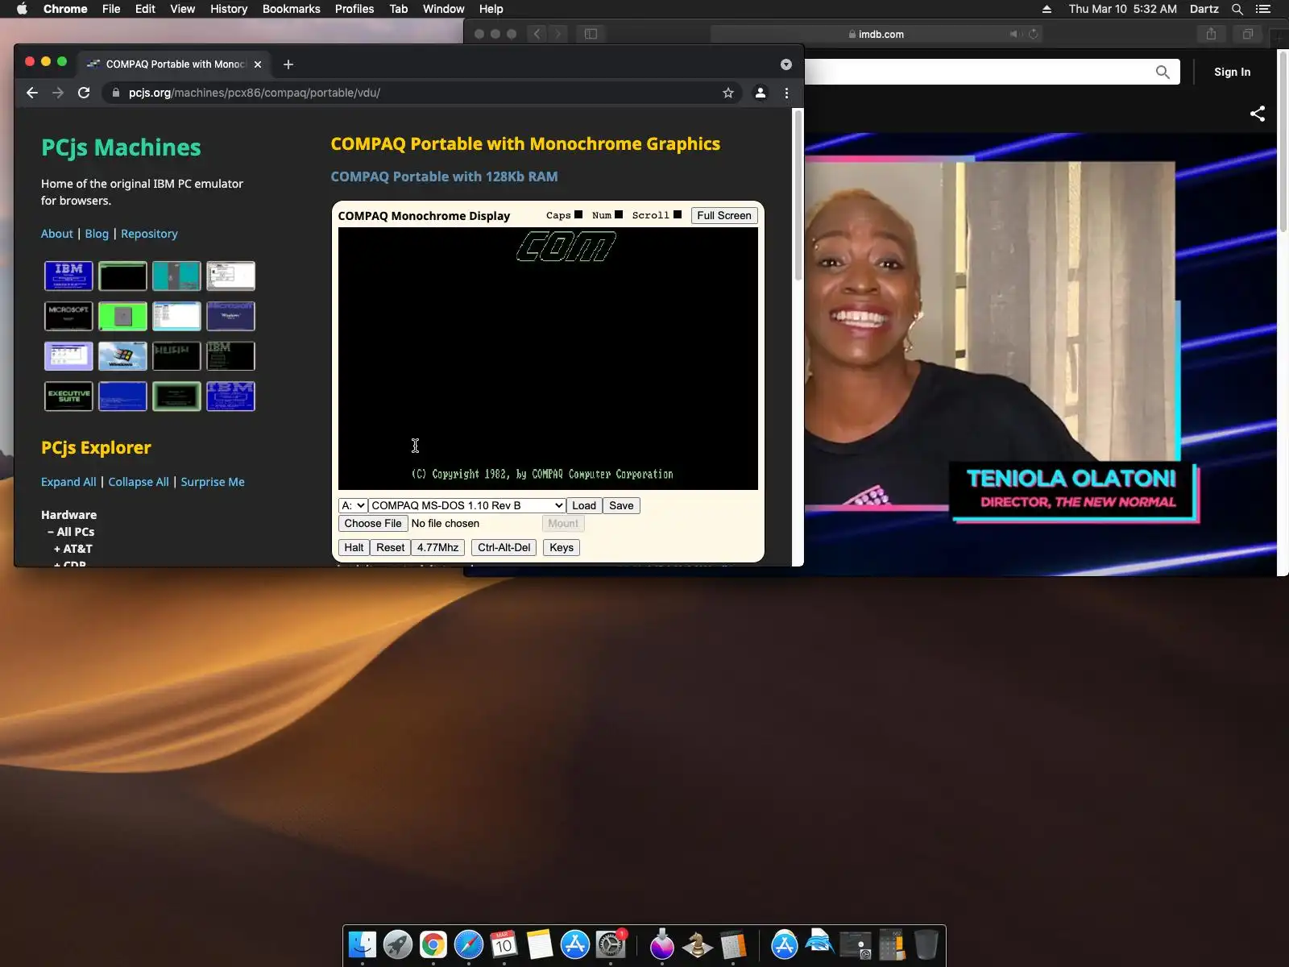Show Safari's tab overview
Image resolution: width=1289 pixels, height=967 pixels.
click(1248, 34)
